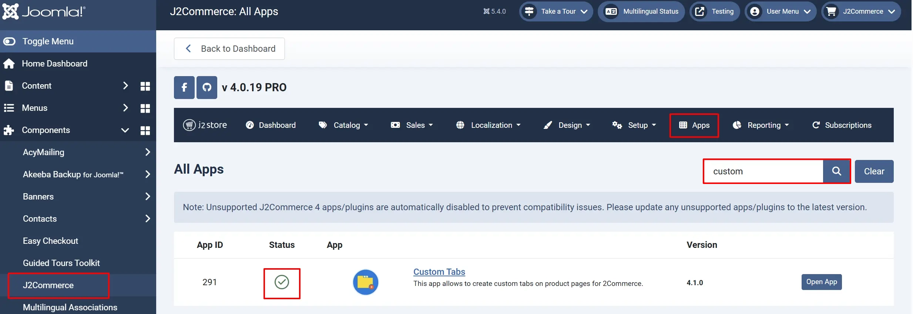Expand Contacts submenu arrow
Viewport: 913px width, 314px height.
click(148, 219)
